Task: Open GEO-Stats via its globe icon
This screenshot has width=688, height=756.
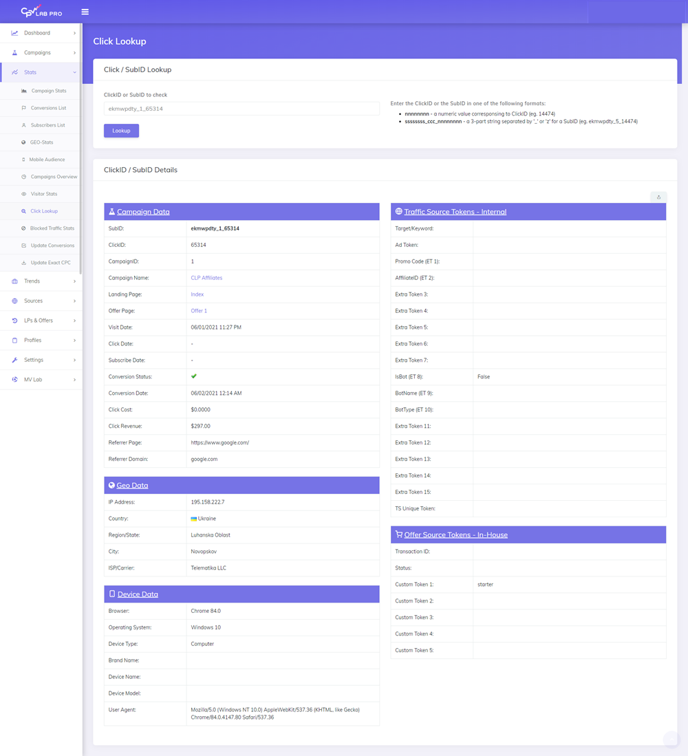Action: tap(22, 142)
